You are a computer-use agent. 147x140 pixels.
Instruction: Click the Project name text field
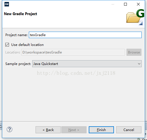(x=85, y=35)
